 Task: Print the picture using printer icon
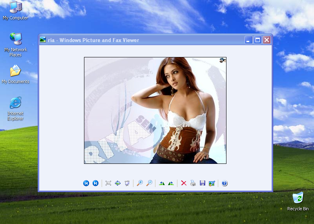193,183
